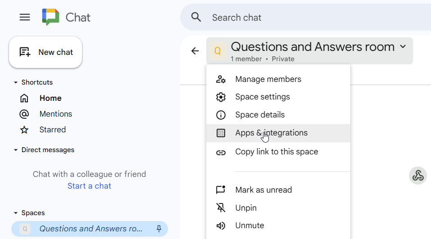Image resolution: width=431 pixels, height=239 pixels.
Task: Click the Space settings gear icon
Action: [221, 97]
